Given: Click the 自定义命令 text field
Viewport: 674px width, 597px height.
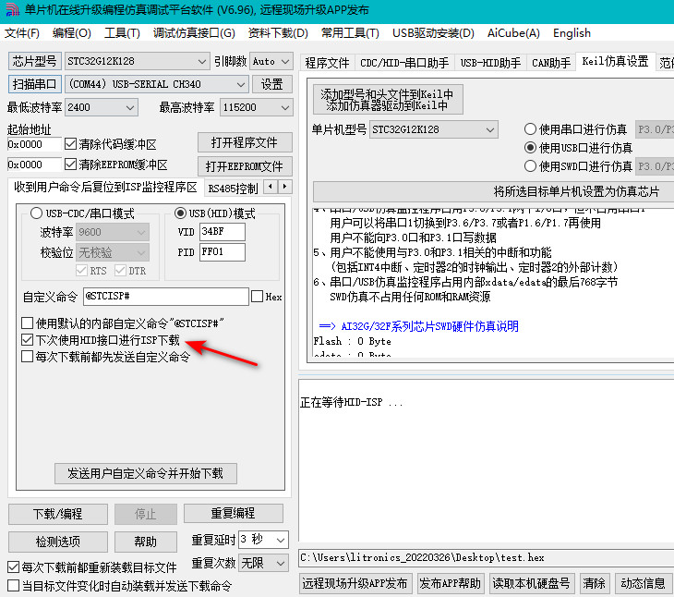Looking at the screenshot, I should click(165, 297).
